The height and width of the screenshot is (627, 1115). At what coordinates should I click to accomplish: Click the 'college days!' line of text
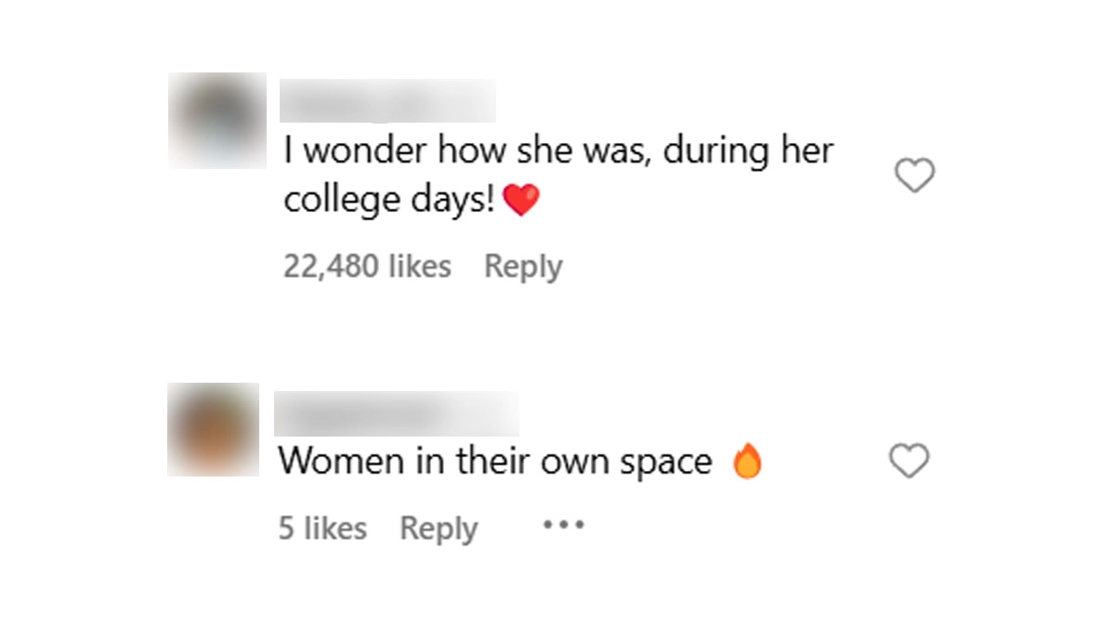coord(389,201)
